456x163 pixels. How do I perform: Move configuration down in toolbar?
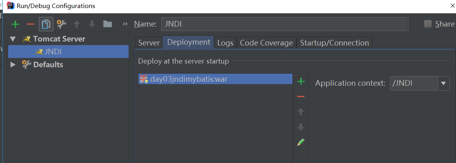click(92, 24)
